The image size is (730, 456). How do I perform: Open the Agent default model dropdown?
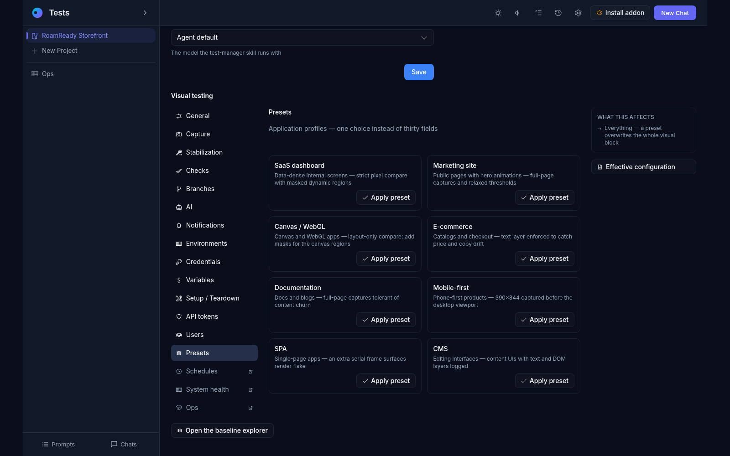[302, 37]
